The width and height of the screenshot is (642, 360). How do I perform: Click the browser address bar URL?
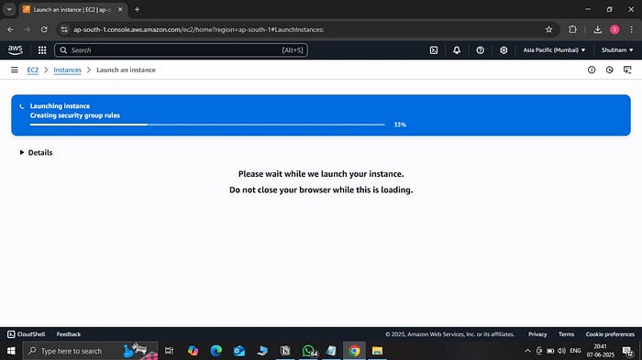[x=199, y=29]
